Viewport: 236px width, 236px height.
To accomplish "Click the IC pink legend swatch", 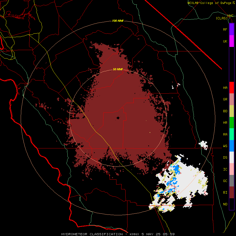I will click(232, 169).
